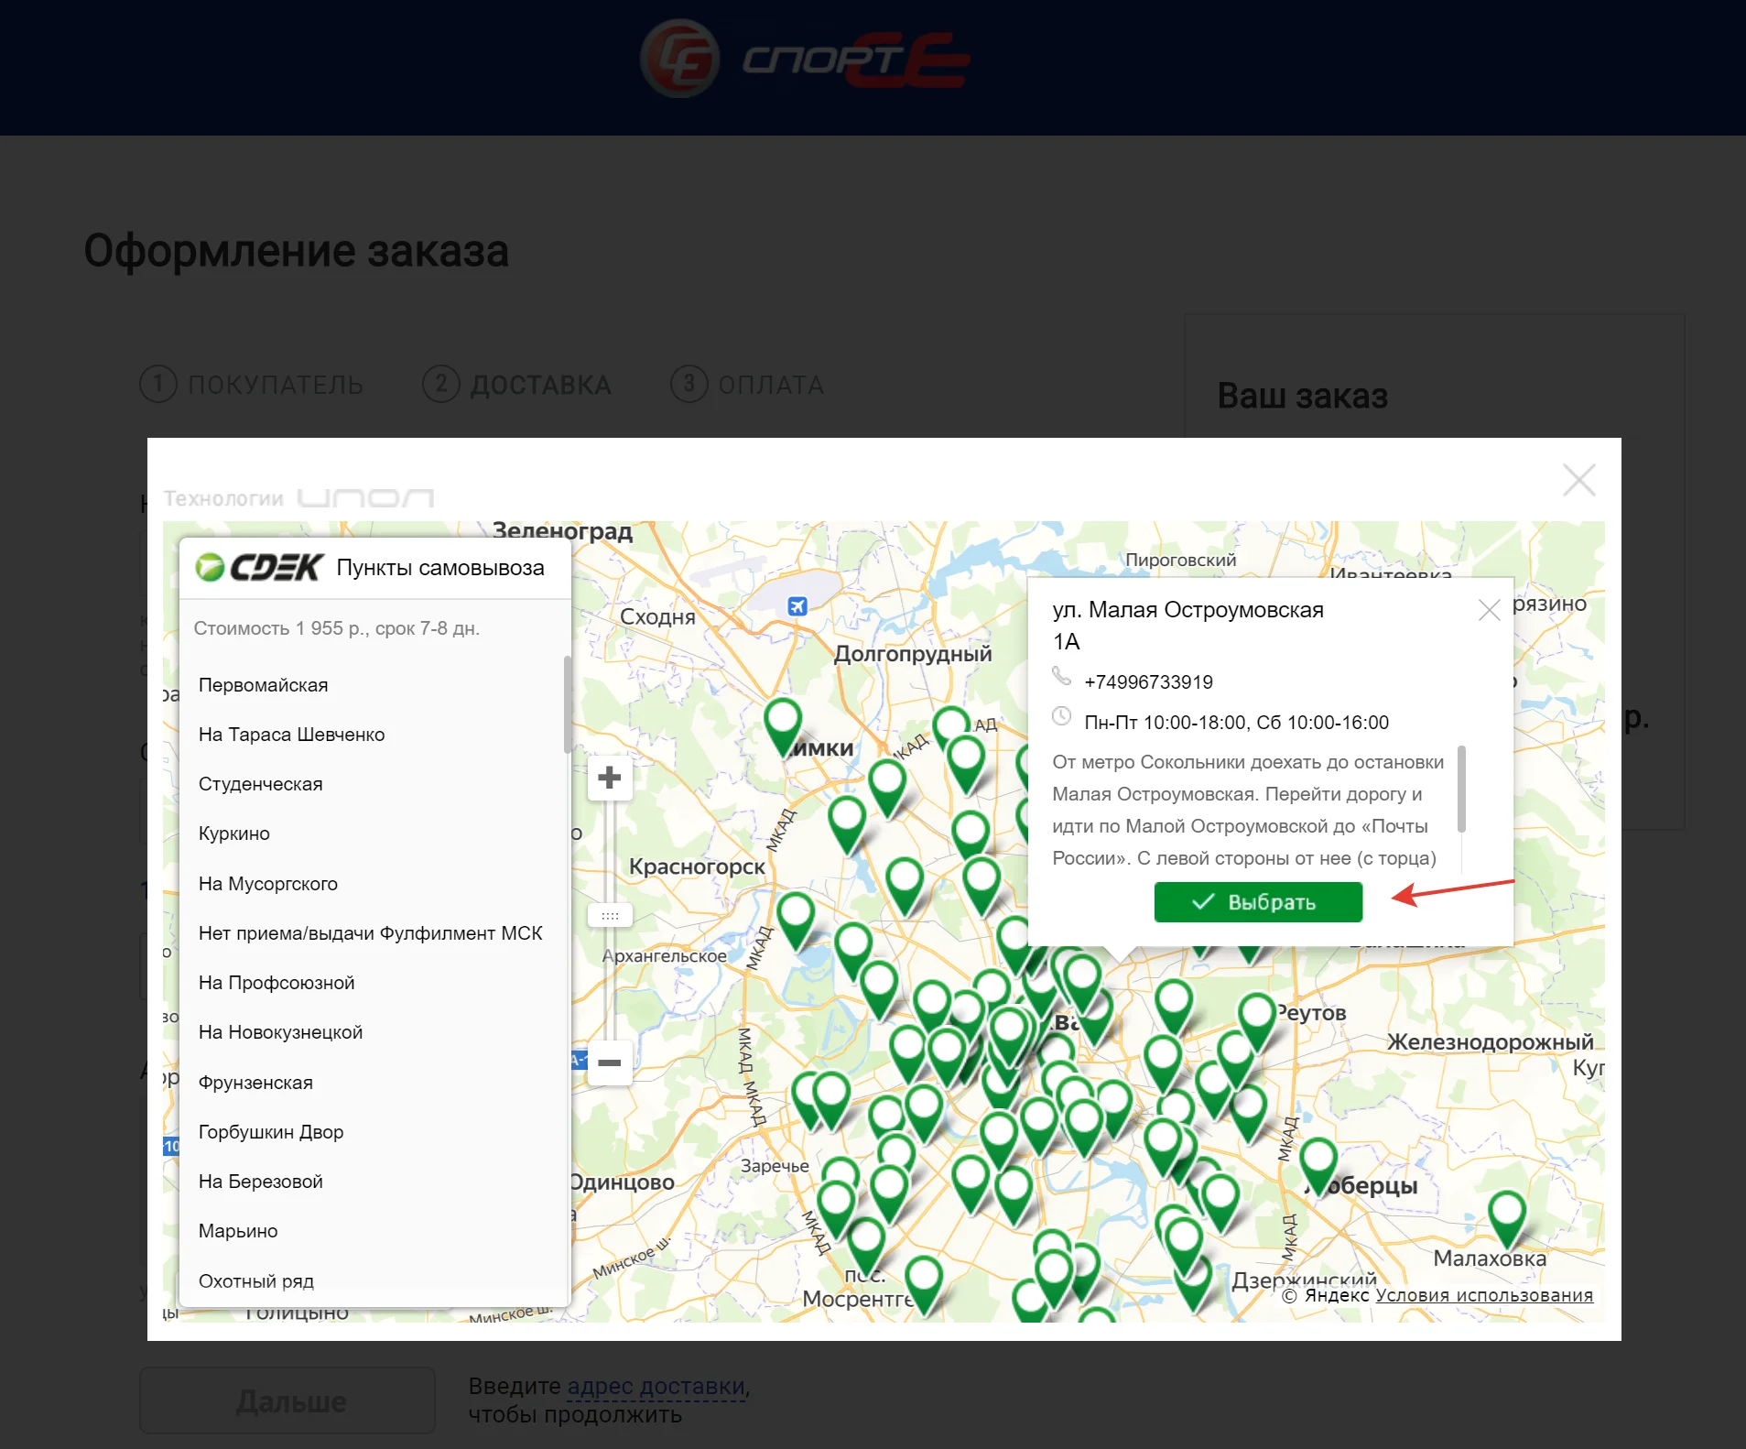Choose Марьино pickup point
The image size is (1746, 1449).
[x=238, y=1231]
